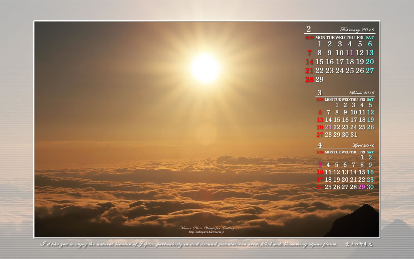Click the WED header in February's calendar
The width and height of the screenshot is (414, 259).
tap(340, 38)
